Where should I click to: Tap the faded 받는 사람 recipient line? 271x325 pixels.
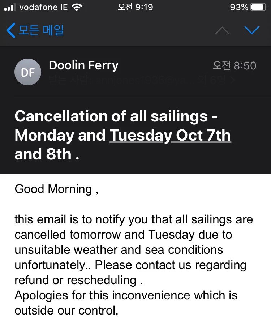pos(119,80)
